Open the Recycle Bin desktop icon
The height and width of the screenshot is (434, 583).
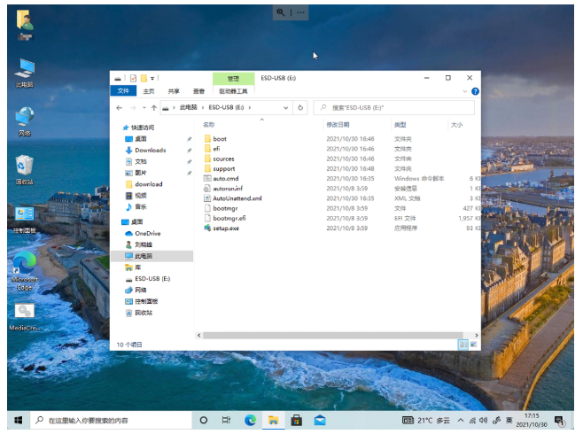click(25, 165)
